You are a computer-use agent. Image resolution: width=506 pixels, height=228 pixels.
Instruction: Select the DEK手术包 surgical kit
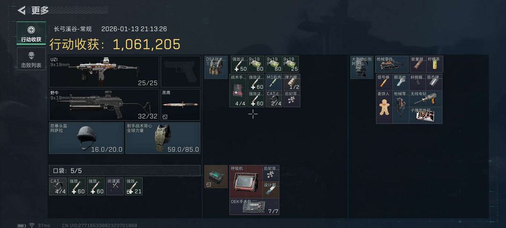pyautogui.click(x=254, y=207)
